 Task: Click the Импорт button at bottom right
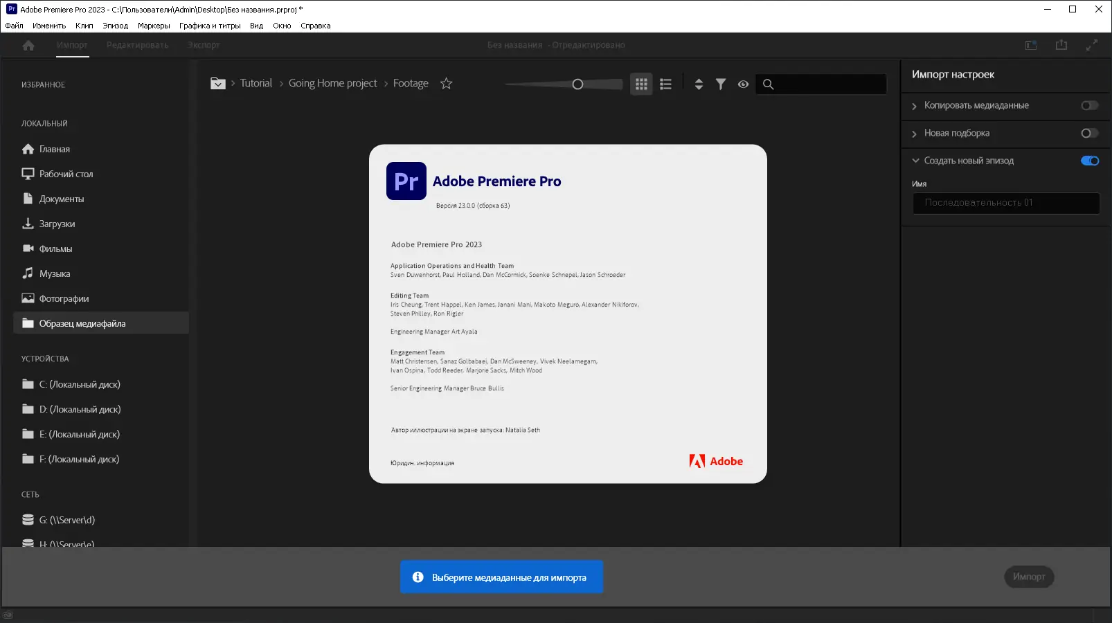pyautogui.click(x=1029, y=577)
